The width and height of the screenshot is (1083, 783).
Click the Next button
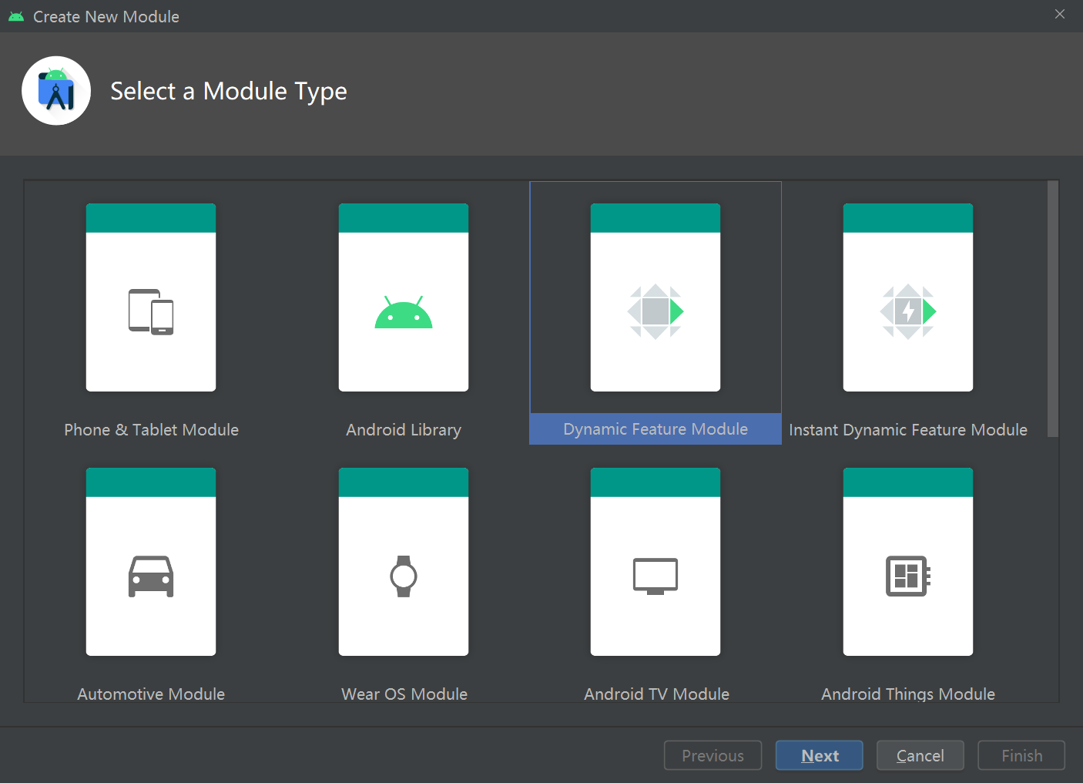[820, 755]
